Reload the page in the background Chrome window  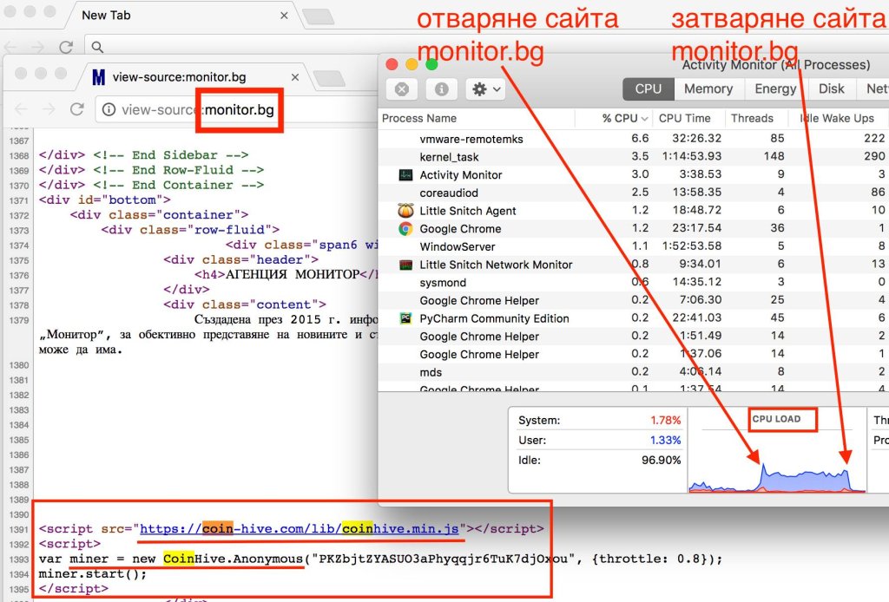pos(66,47)
